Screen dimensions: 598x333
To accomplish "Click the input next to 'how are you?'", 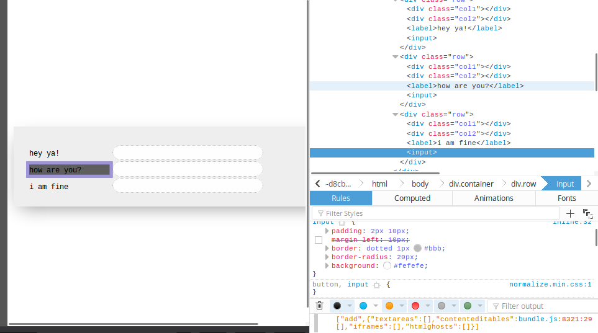I will (188, 169).
